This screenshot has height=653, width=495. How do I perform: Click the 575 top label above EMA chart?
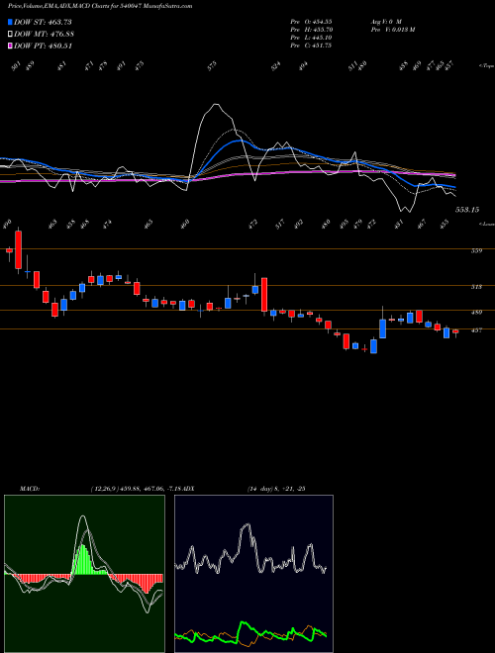pos(213,65)
